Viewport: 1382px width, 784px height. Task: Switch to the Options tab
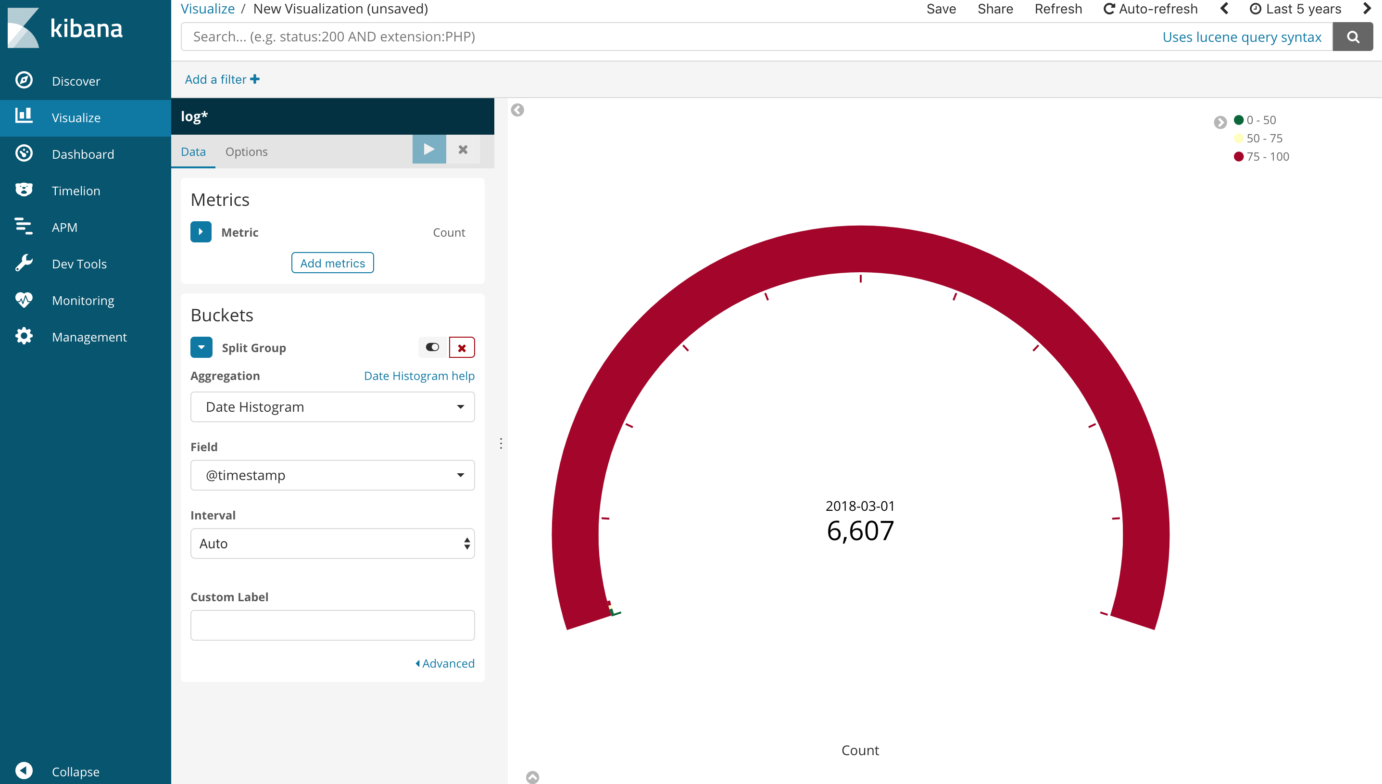(x=246, y=152)
